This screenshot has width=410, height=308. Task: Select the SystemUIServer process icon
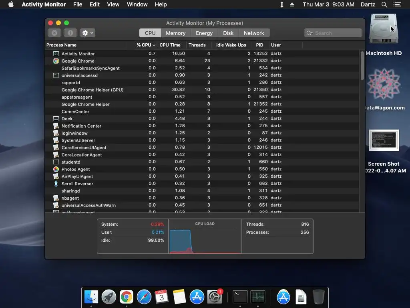click(x=56, y=140)
